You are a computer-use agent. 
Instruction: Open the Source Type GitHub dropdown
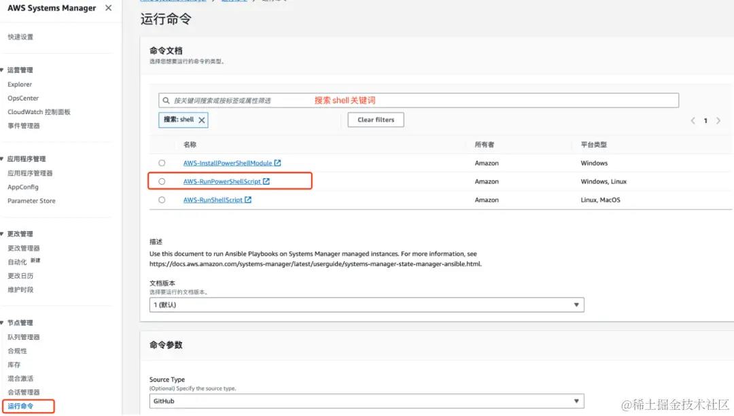(366, 402)
